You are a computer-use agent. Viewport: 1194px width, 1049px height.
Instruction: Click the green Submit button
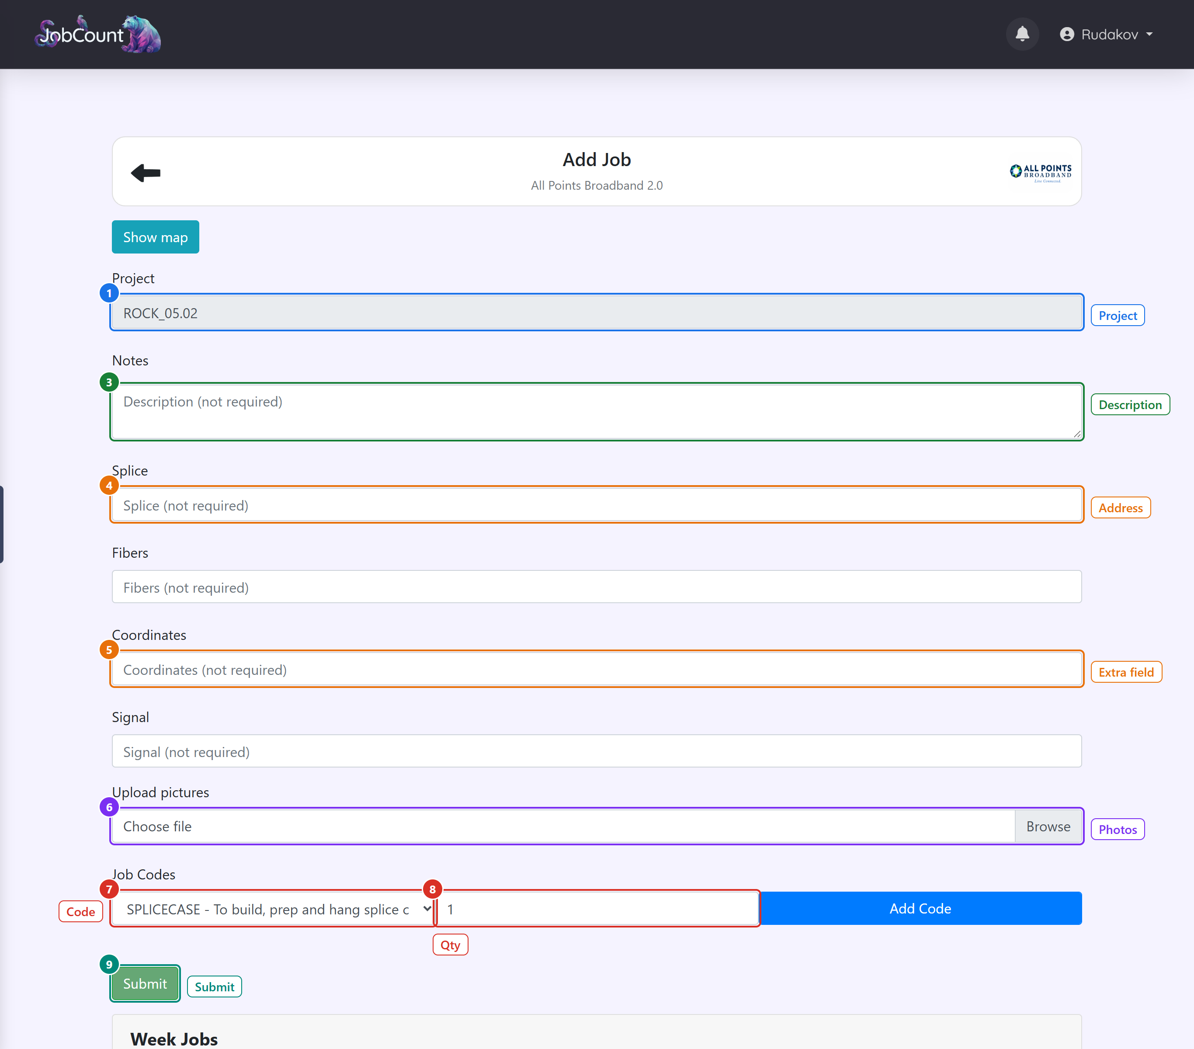pos(145,984)
